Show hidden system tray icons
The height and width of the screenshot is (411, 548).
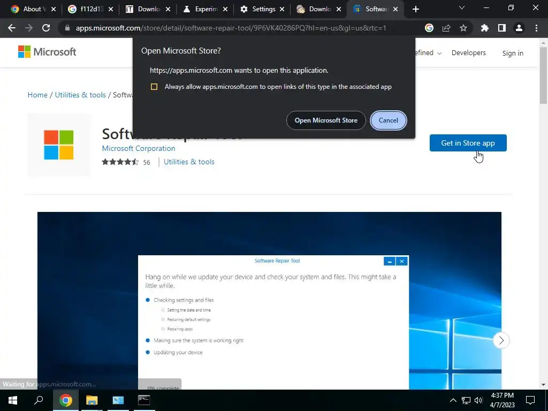click(453, 400)
